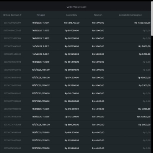Click the Rp 5.518.750,00 balance cell

72,23
